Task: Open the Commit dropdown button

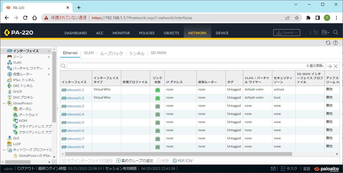Action: [287, 33]
